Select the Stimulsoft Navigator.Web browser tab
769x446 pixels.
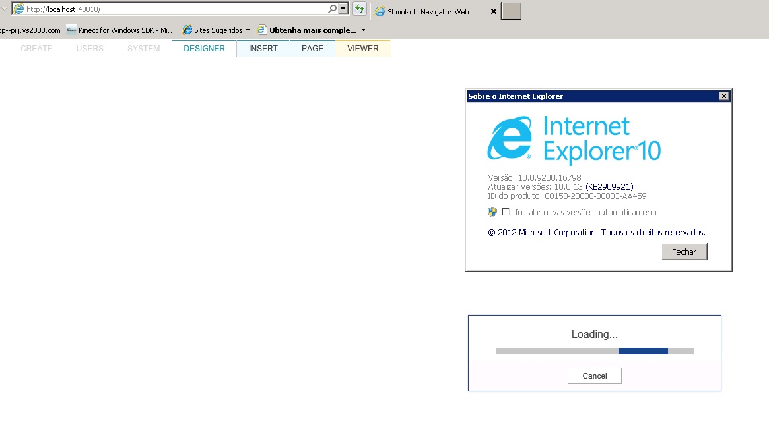tap(436, 11)
